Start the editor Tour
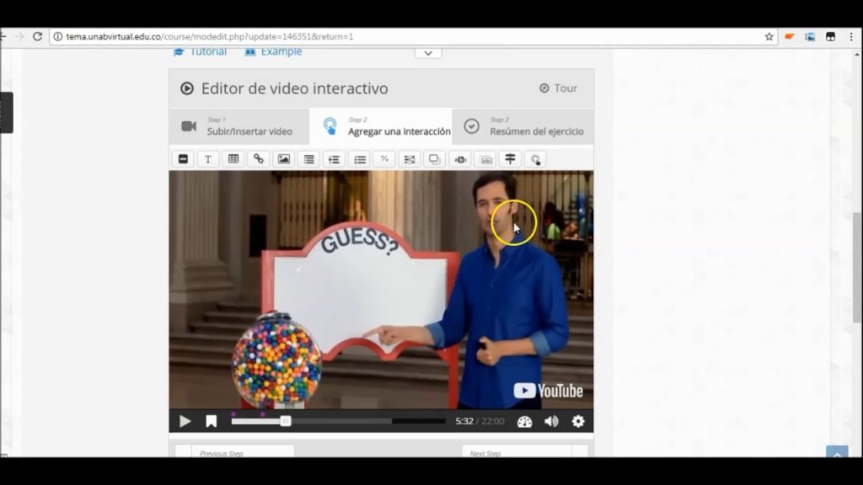Viewport: 863px width, 485px height. (558, 88)
